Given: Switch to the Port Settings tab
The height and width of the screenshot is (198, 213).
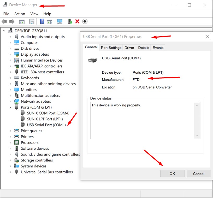Looking at the screenshot, I should 111,48.
